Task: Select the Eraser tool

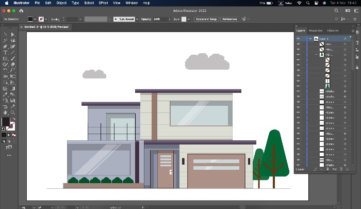Action: (x=13, y=65)
